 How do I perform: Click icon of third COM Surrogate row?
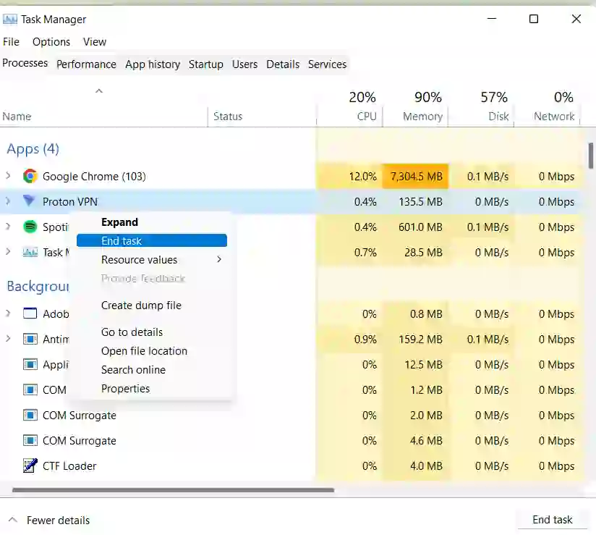[30, 440]
